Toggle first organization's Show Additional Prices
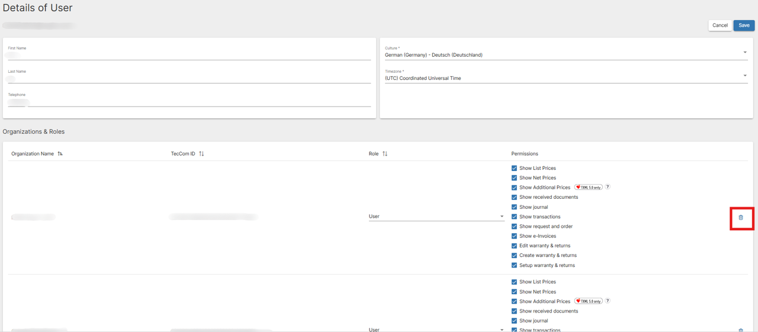Image resolution: width=758 pixels, height=332 pixels. click(x=514, y=188)
